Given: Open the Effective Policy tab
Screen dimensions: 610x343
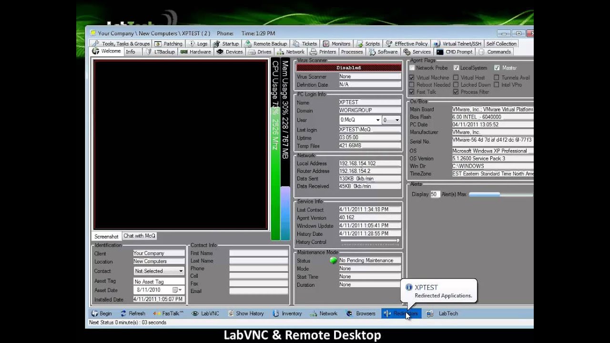Looking at the screenshot, I should tap(407, 43).
